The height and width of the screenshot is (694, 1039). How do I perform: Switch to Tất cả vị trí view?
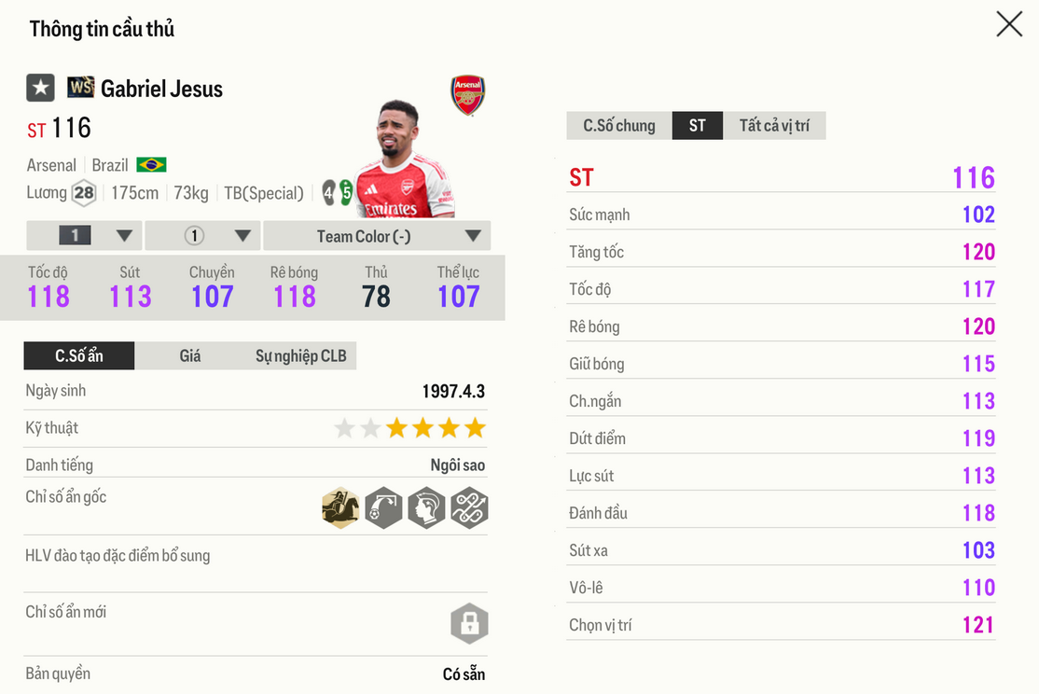point(773,126)
